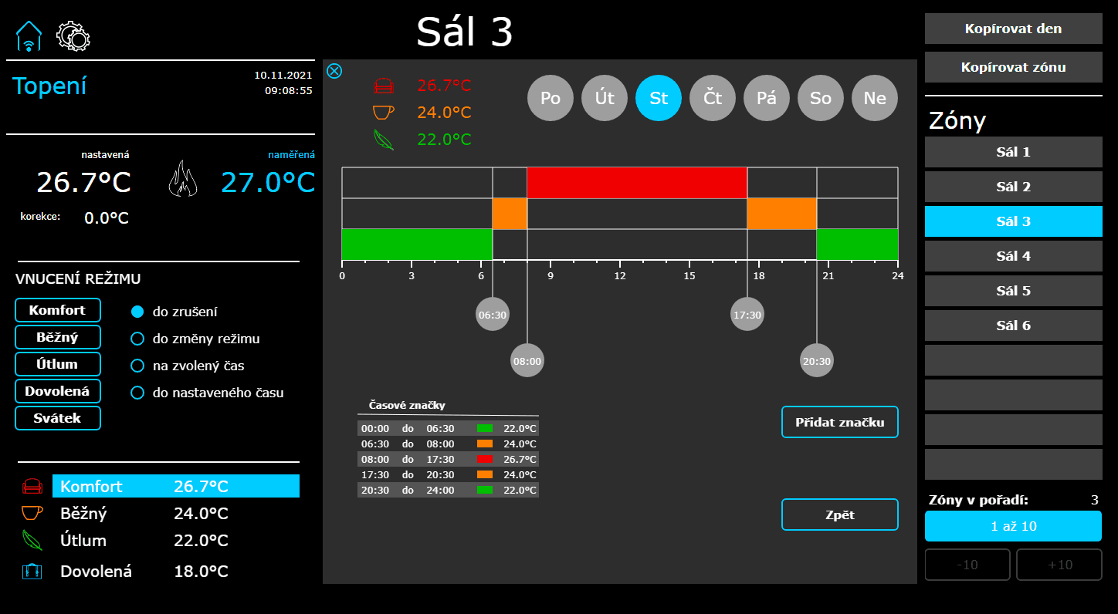Choose "do nastaveného času" radio option
The width and height of the screenshot is (1118, 614).
click(137, 393)
